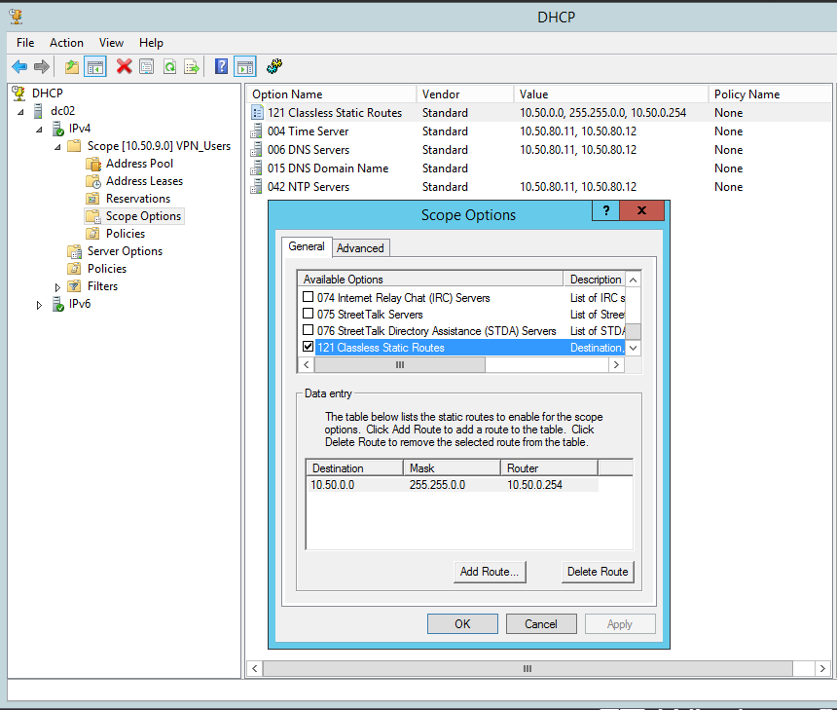Switch to the Advanced tab
This screenshot has height=710, width=837.
pyautogui.click(x=360, y=247)
